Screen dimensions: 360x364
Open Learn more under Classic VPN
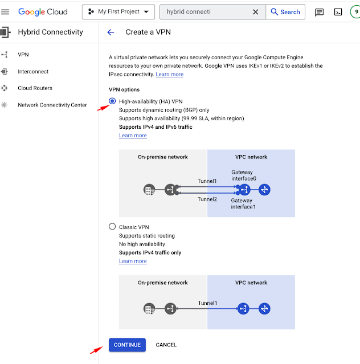tap(133, 261)
